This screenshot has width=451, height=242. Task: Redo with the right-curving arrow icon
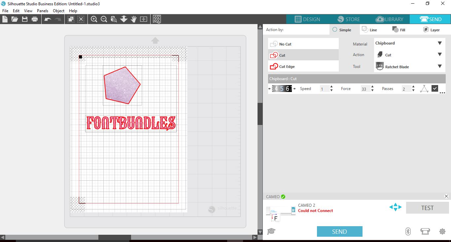(x=58, y=19)
